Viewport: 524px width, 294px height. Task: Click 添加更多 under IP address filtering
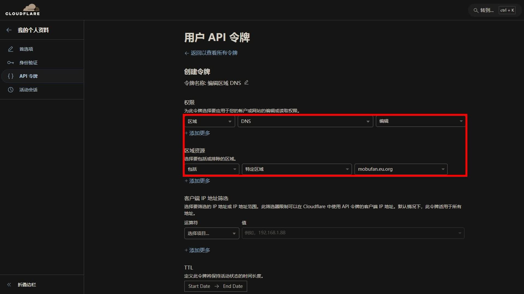pyautogui.click(x=197, y=250)
